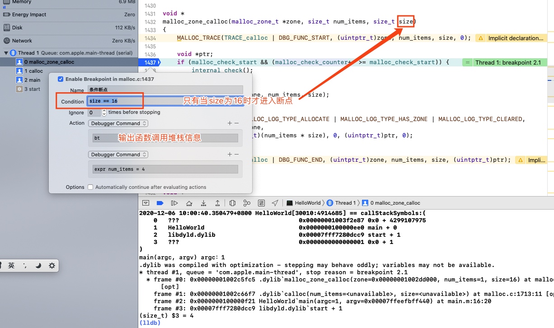Uncheck Enable Breakpoint in malloc.c:1437
554x328 pixels.
click(x=61, y=79)
